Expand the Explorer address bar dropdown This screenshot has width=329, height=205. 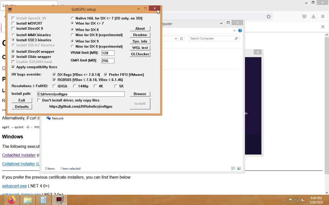click(176, 38)
